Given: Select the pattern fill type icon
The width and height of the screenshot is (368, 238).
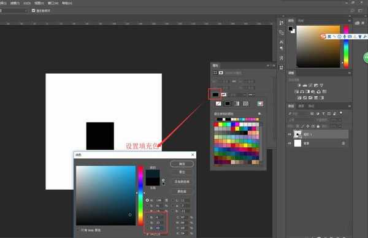Looking at the screenshot, I should 245,104.
